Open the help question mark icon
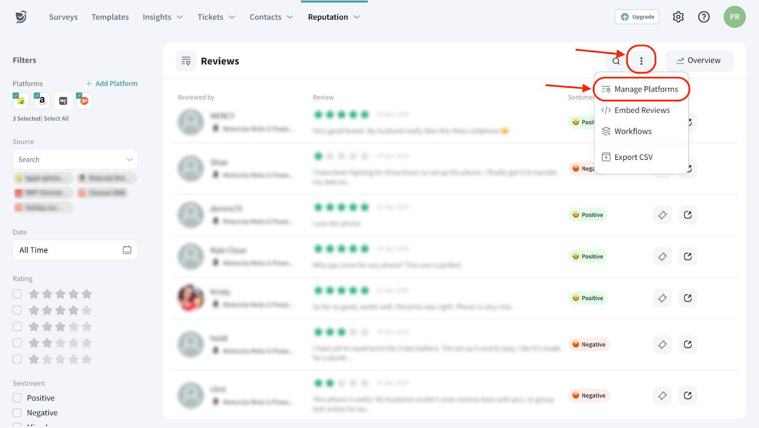Viewport: 759px width, 428px height. click(703, 17)
